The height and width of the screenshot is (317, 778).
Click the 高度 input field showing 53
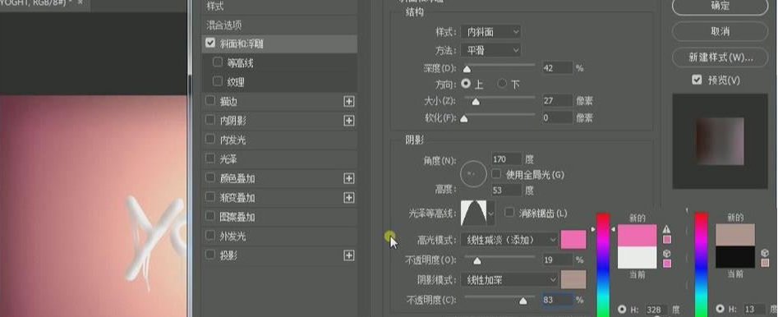507,190
